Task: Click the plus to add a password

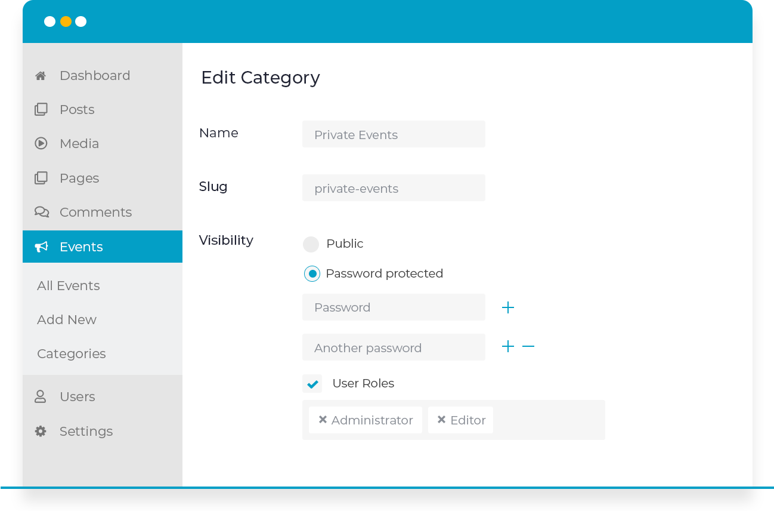Action: pos(508,307)
